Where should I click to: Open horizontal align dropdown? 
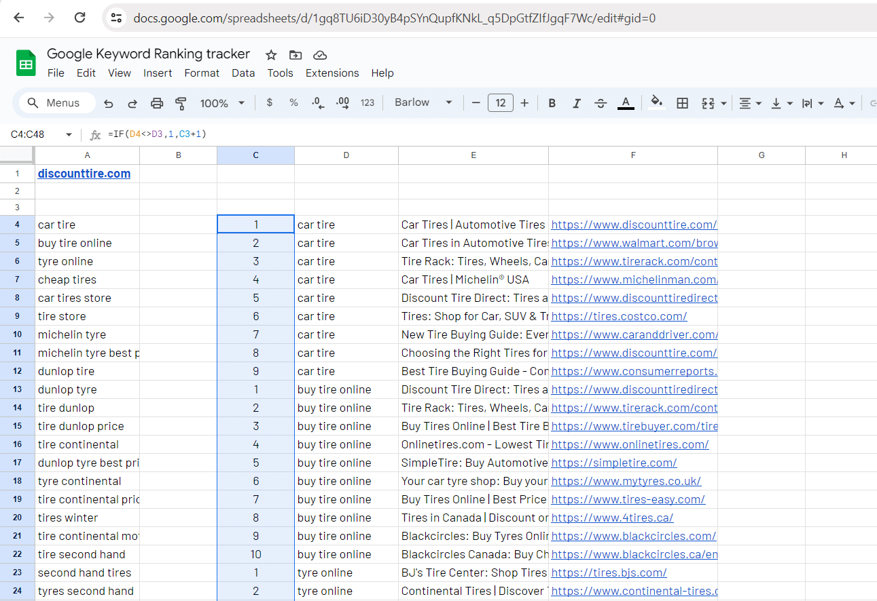coord(750,103)
